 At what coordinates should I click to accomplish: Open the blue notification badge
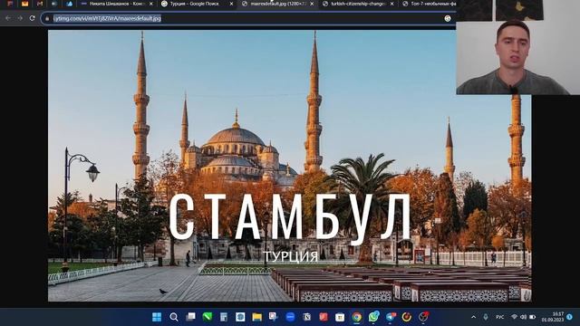pyautogui.click(x=570, y=317)
